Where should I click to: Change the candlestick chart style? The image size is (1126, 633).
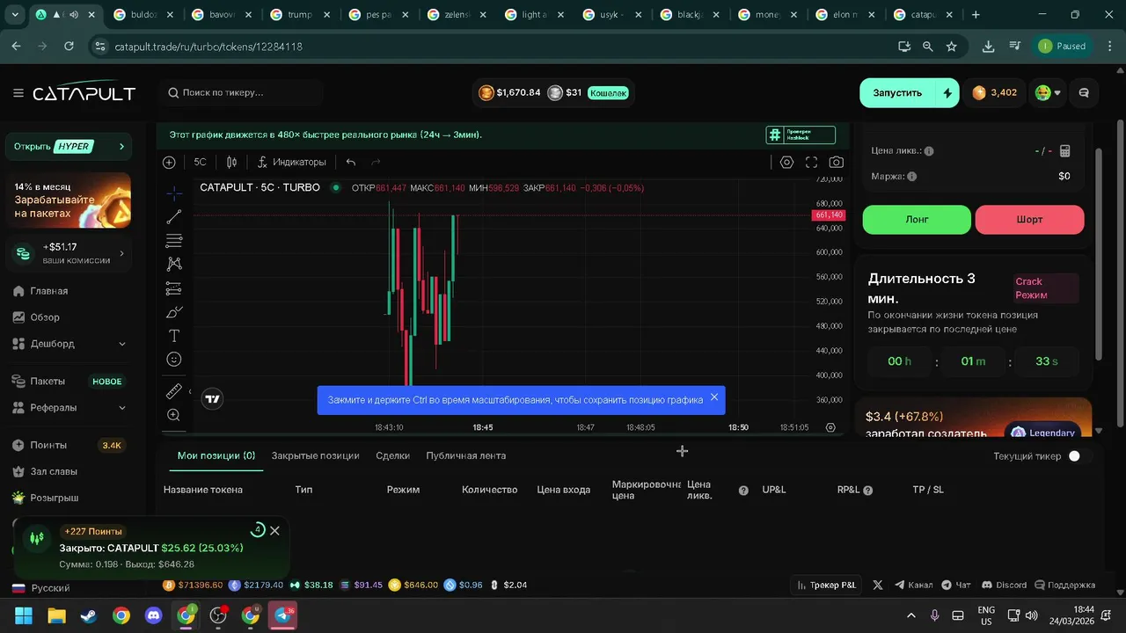pyautogui.click(x=231, y=162)
